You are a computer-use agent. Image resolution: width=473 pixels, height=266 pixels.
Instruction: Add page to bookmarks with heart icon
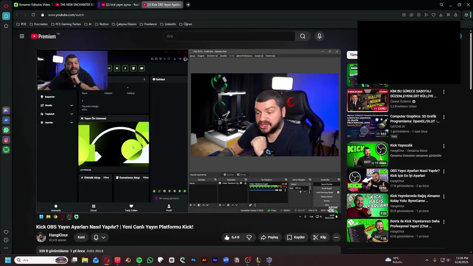433,15
